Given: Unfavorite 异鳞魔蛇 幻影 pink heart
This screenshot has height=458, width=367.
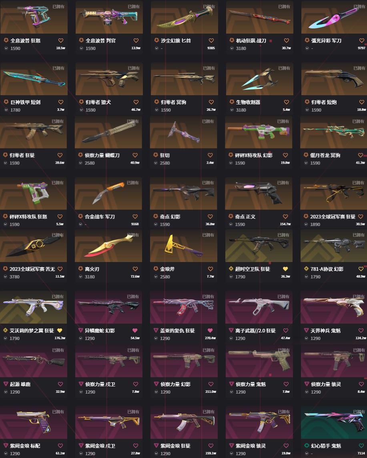Looking at the screenshot, I should (135, 330).
